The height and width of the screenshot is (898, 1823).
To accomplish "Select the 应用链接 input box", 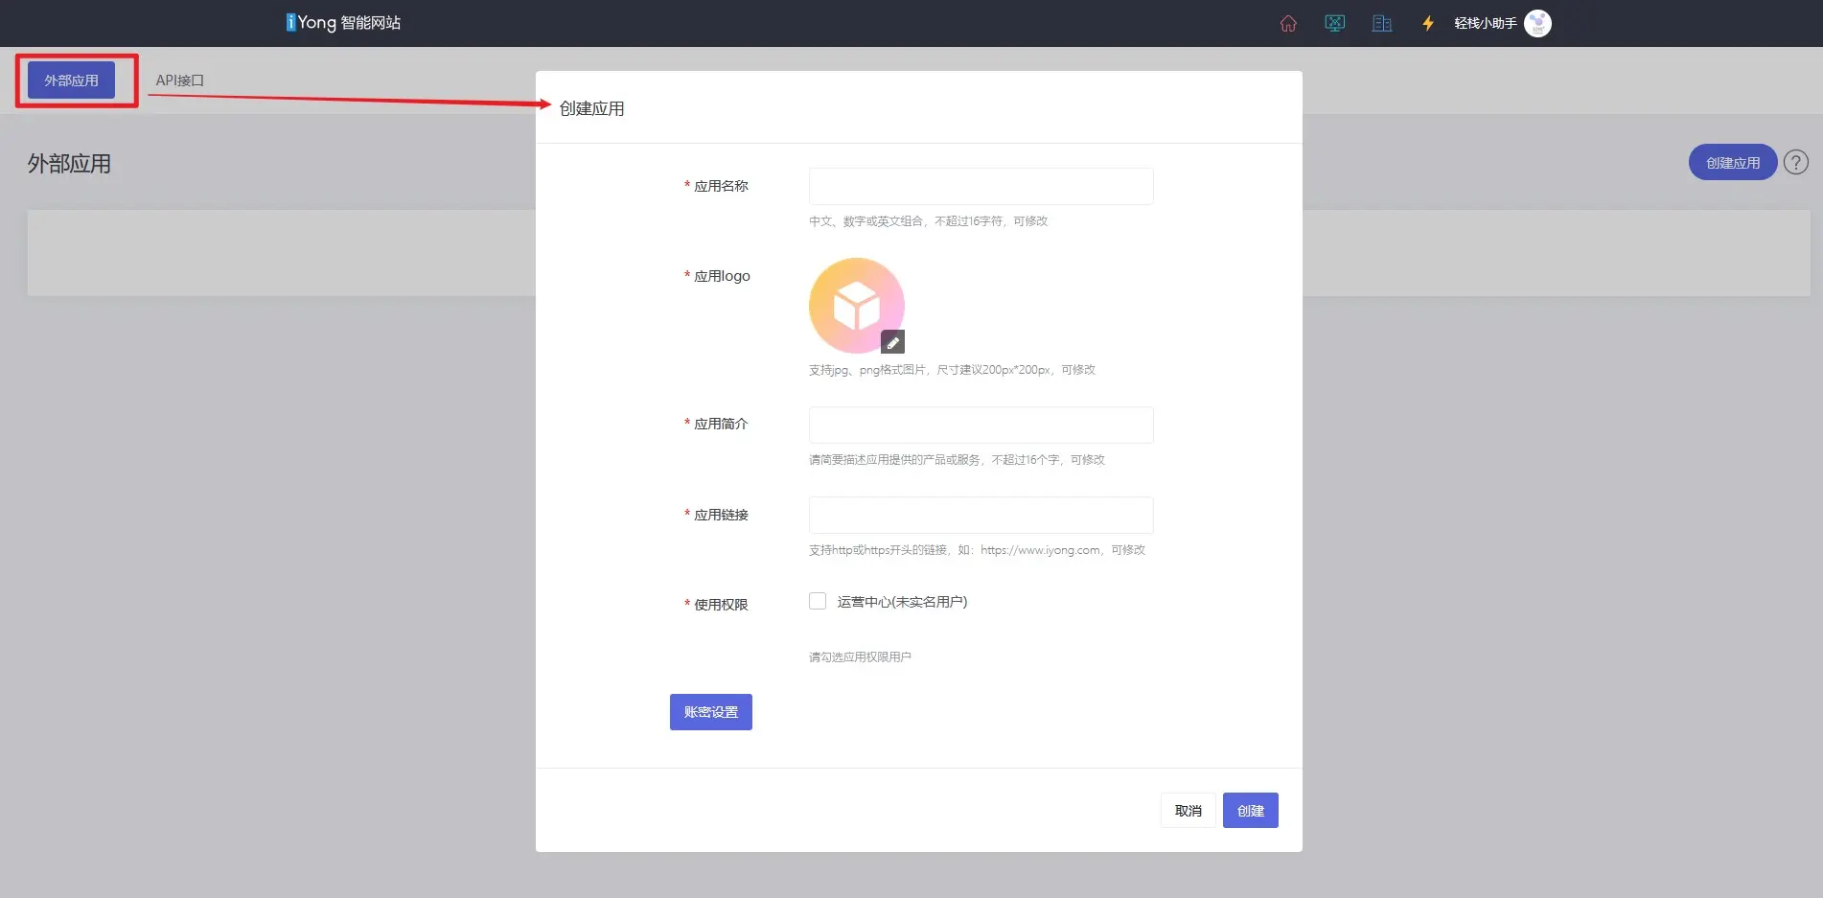I will click(981, 515).
